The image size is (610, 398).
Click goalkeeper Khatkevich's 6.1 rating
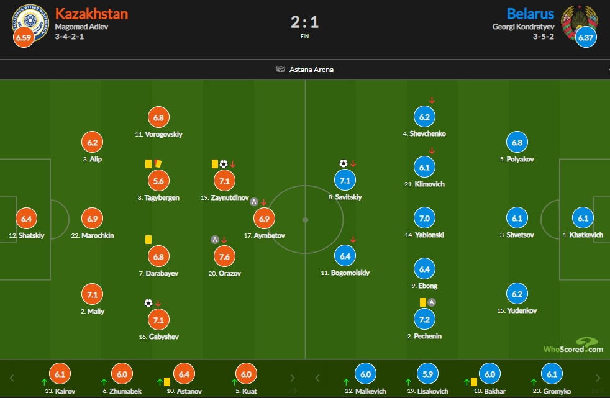coord(582,219)
